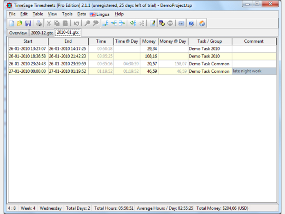Viewport: 285px width, 214px height.
Task: Select the Money @ Day cell 158,07
Action: [173, 64]
